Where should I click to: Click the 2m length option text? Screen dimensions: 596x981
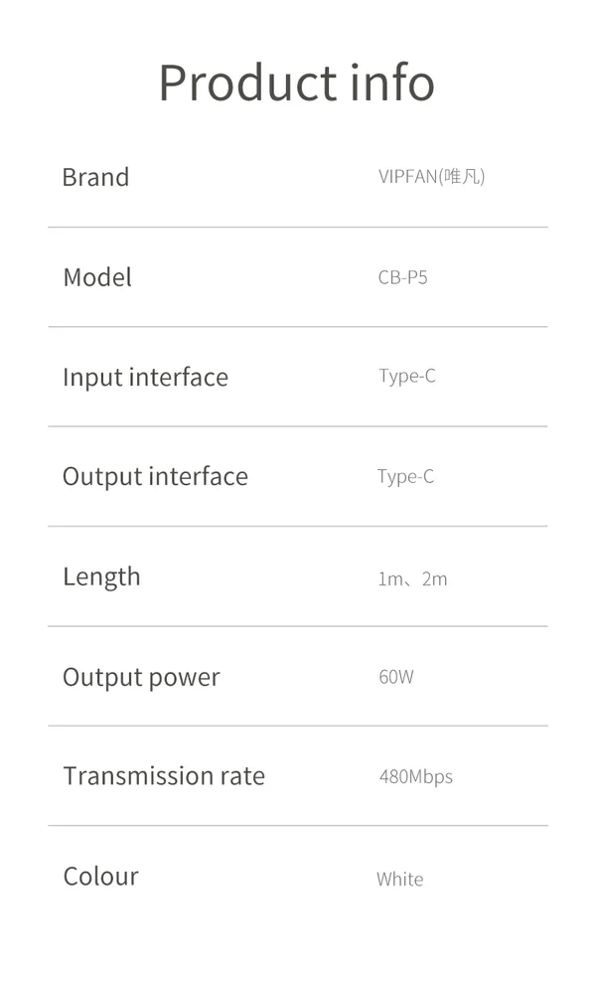435,578
